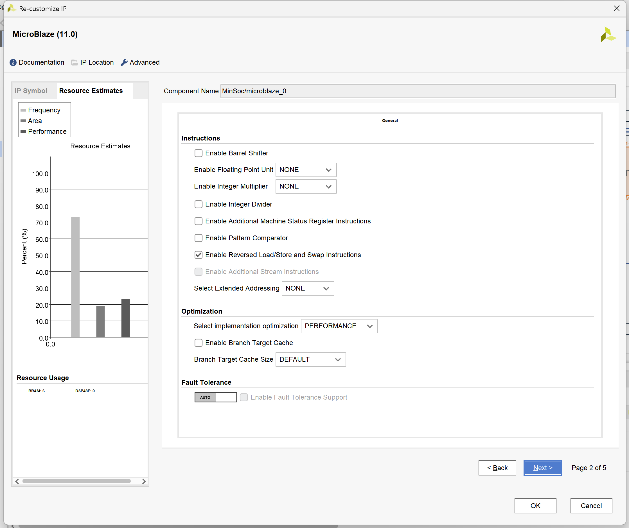Close the Re-customize IP dialog
This screenshot has width=629, height=528.
(616, 8)
